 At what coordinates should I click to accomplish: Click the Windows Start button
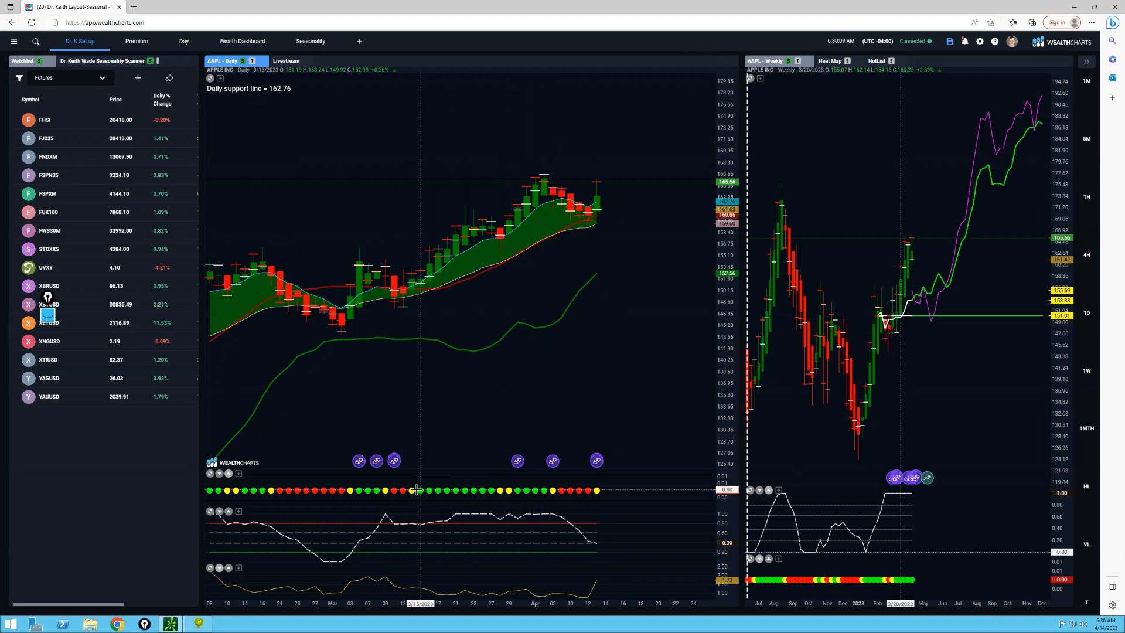tap(11, 624)
